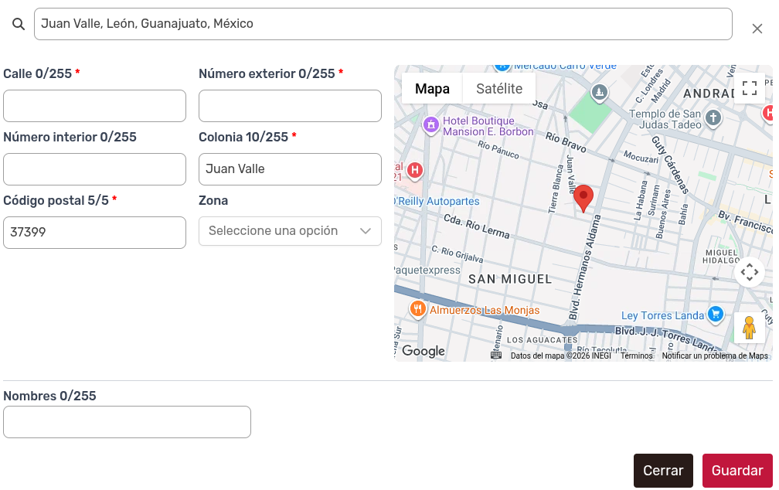
Task: Focus the Número exterior field
Action: 290,106
